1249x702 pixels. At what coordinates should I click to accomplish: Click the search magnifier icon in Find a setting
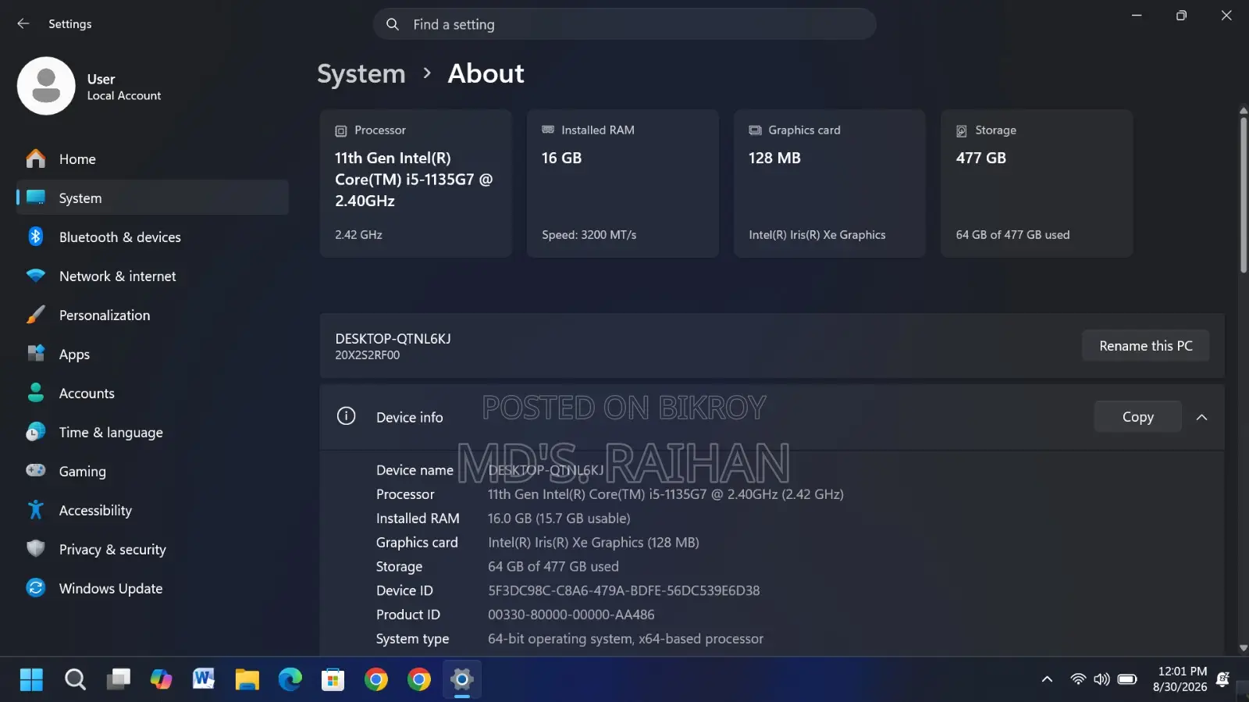[x=393, y=24]
